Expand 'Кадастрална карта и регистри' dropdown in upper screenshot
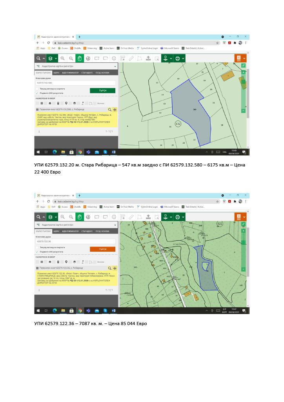 (x=115, y=66)
